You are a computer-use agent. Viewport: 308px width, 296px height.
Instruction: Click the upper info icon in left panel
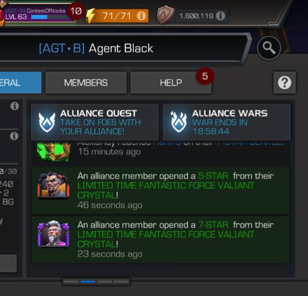click(x=14, y=106)
